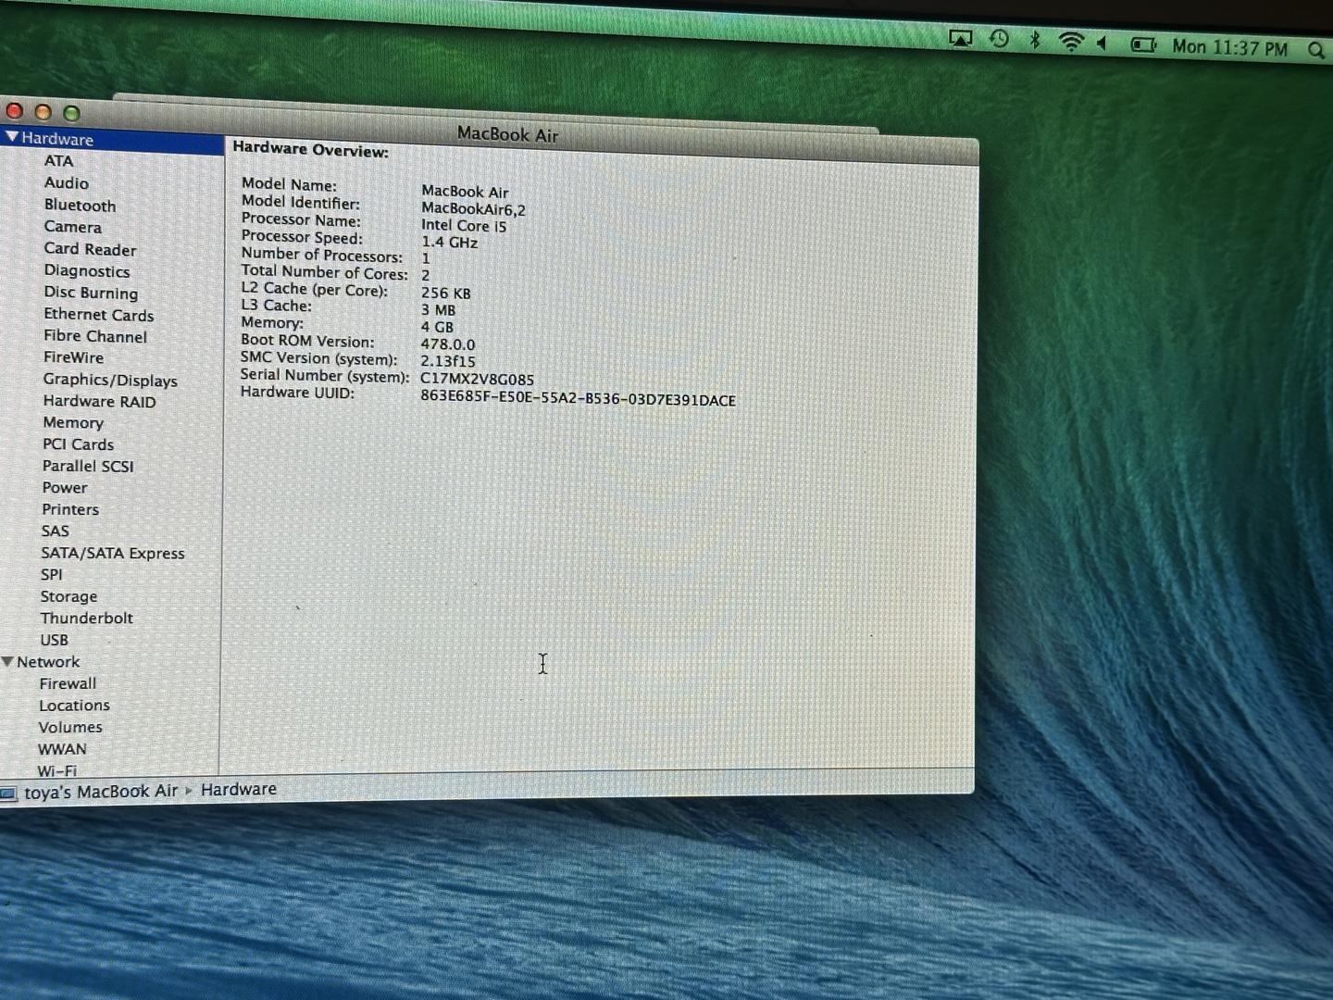Click the Hardware UUID value
Screen dimensions: 1333x1000
[578, 399]
